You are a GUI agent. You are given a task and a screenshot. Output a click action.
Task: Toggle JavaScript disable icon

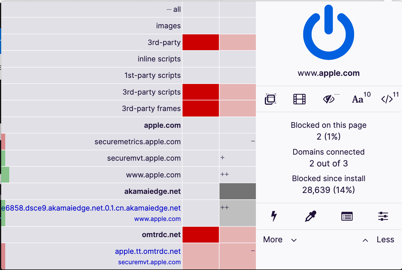(x=387, y=99)
